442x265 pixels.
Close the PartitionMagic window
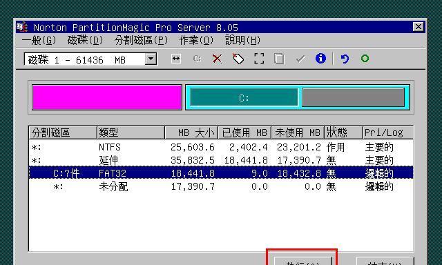click(418, 27)
